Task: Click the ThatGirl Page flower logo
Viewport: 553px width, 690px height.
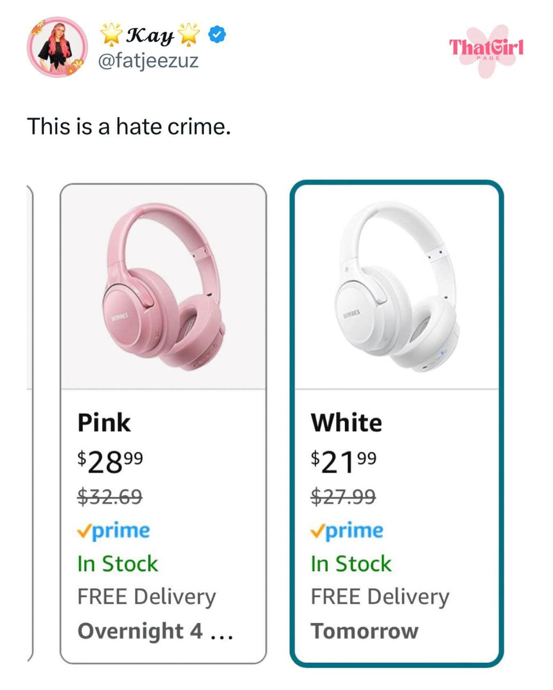Action: click(x=487, y=50)
